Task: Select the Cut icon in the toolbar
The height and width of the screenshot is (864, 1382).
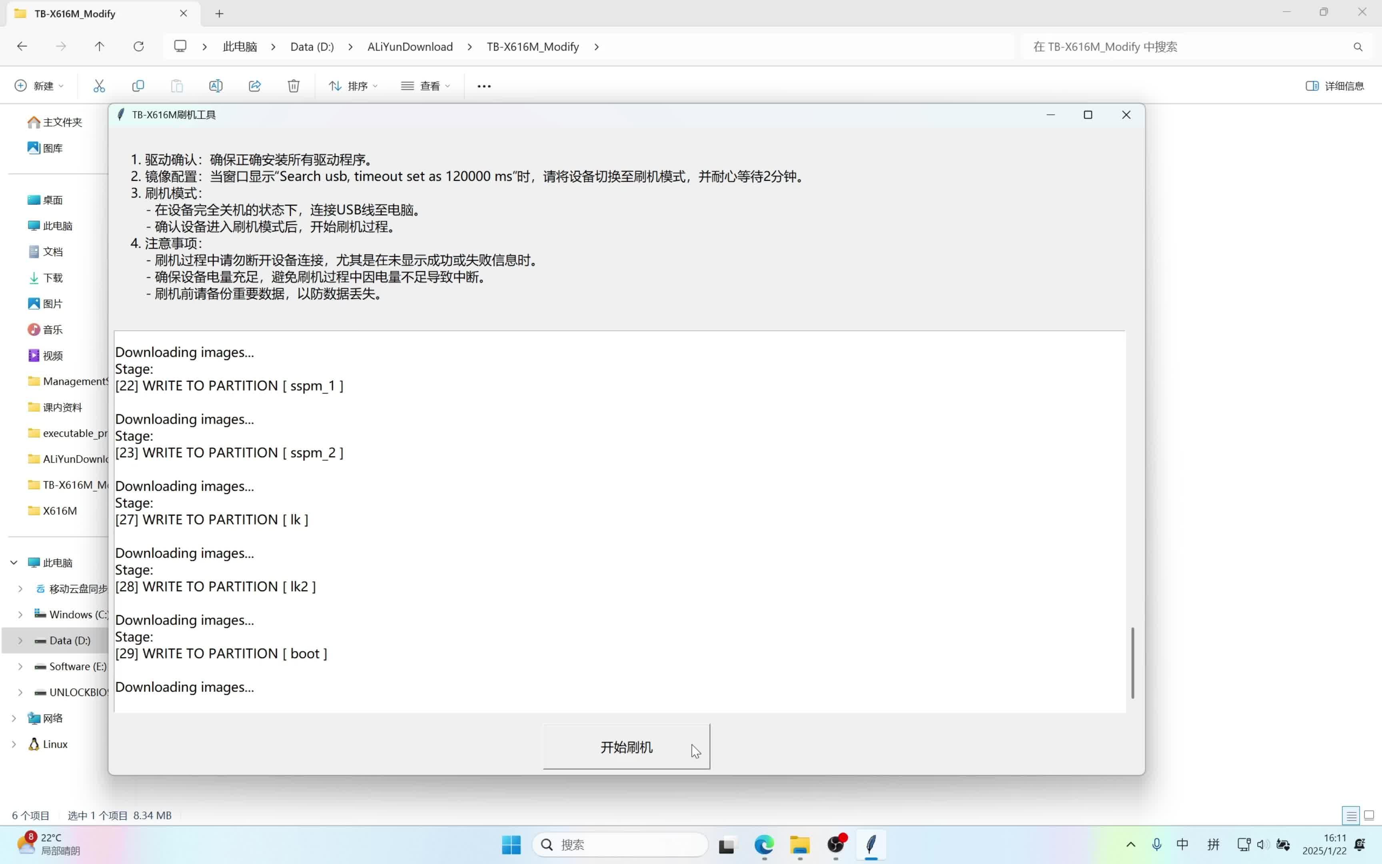Action: (x=99, y=86)
